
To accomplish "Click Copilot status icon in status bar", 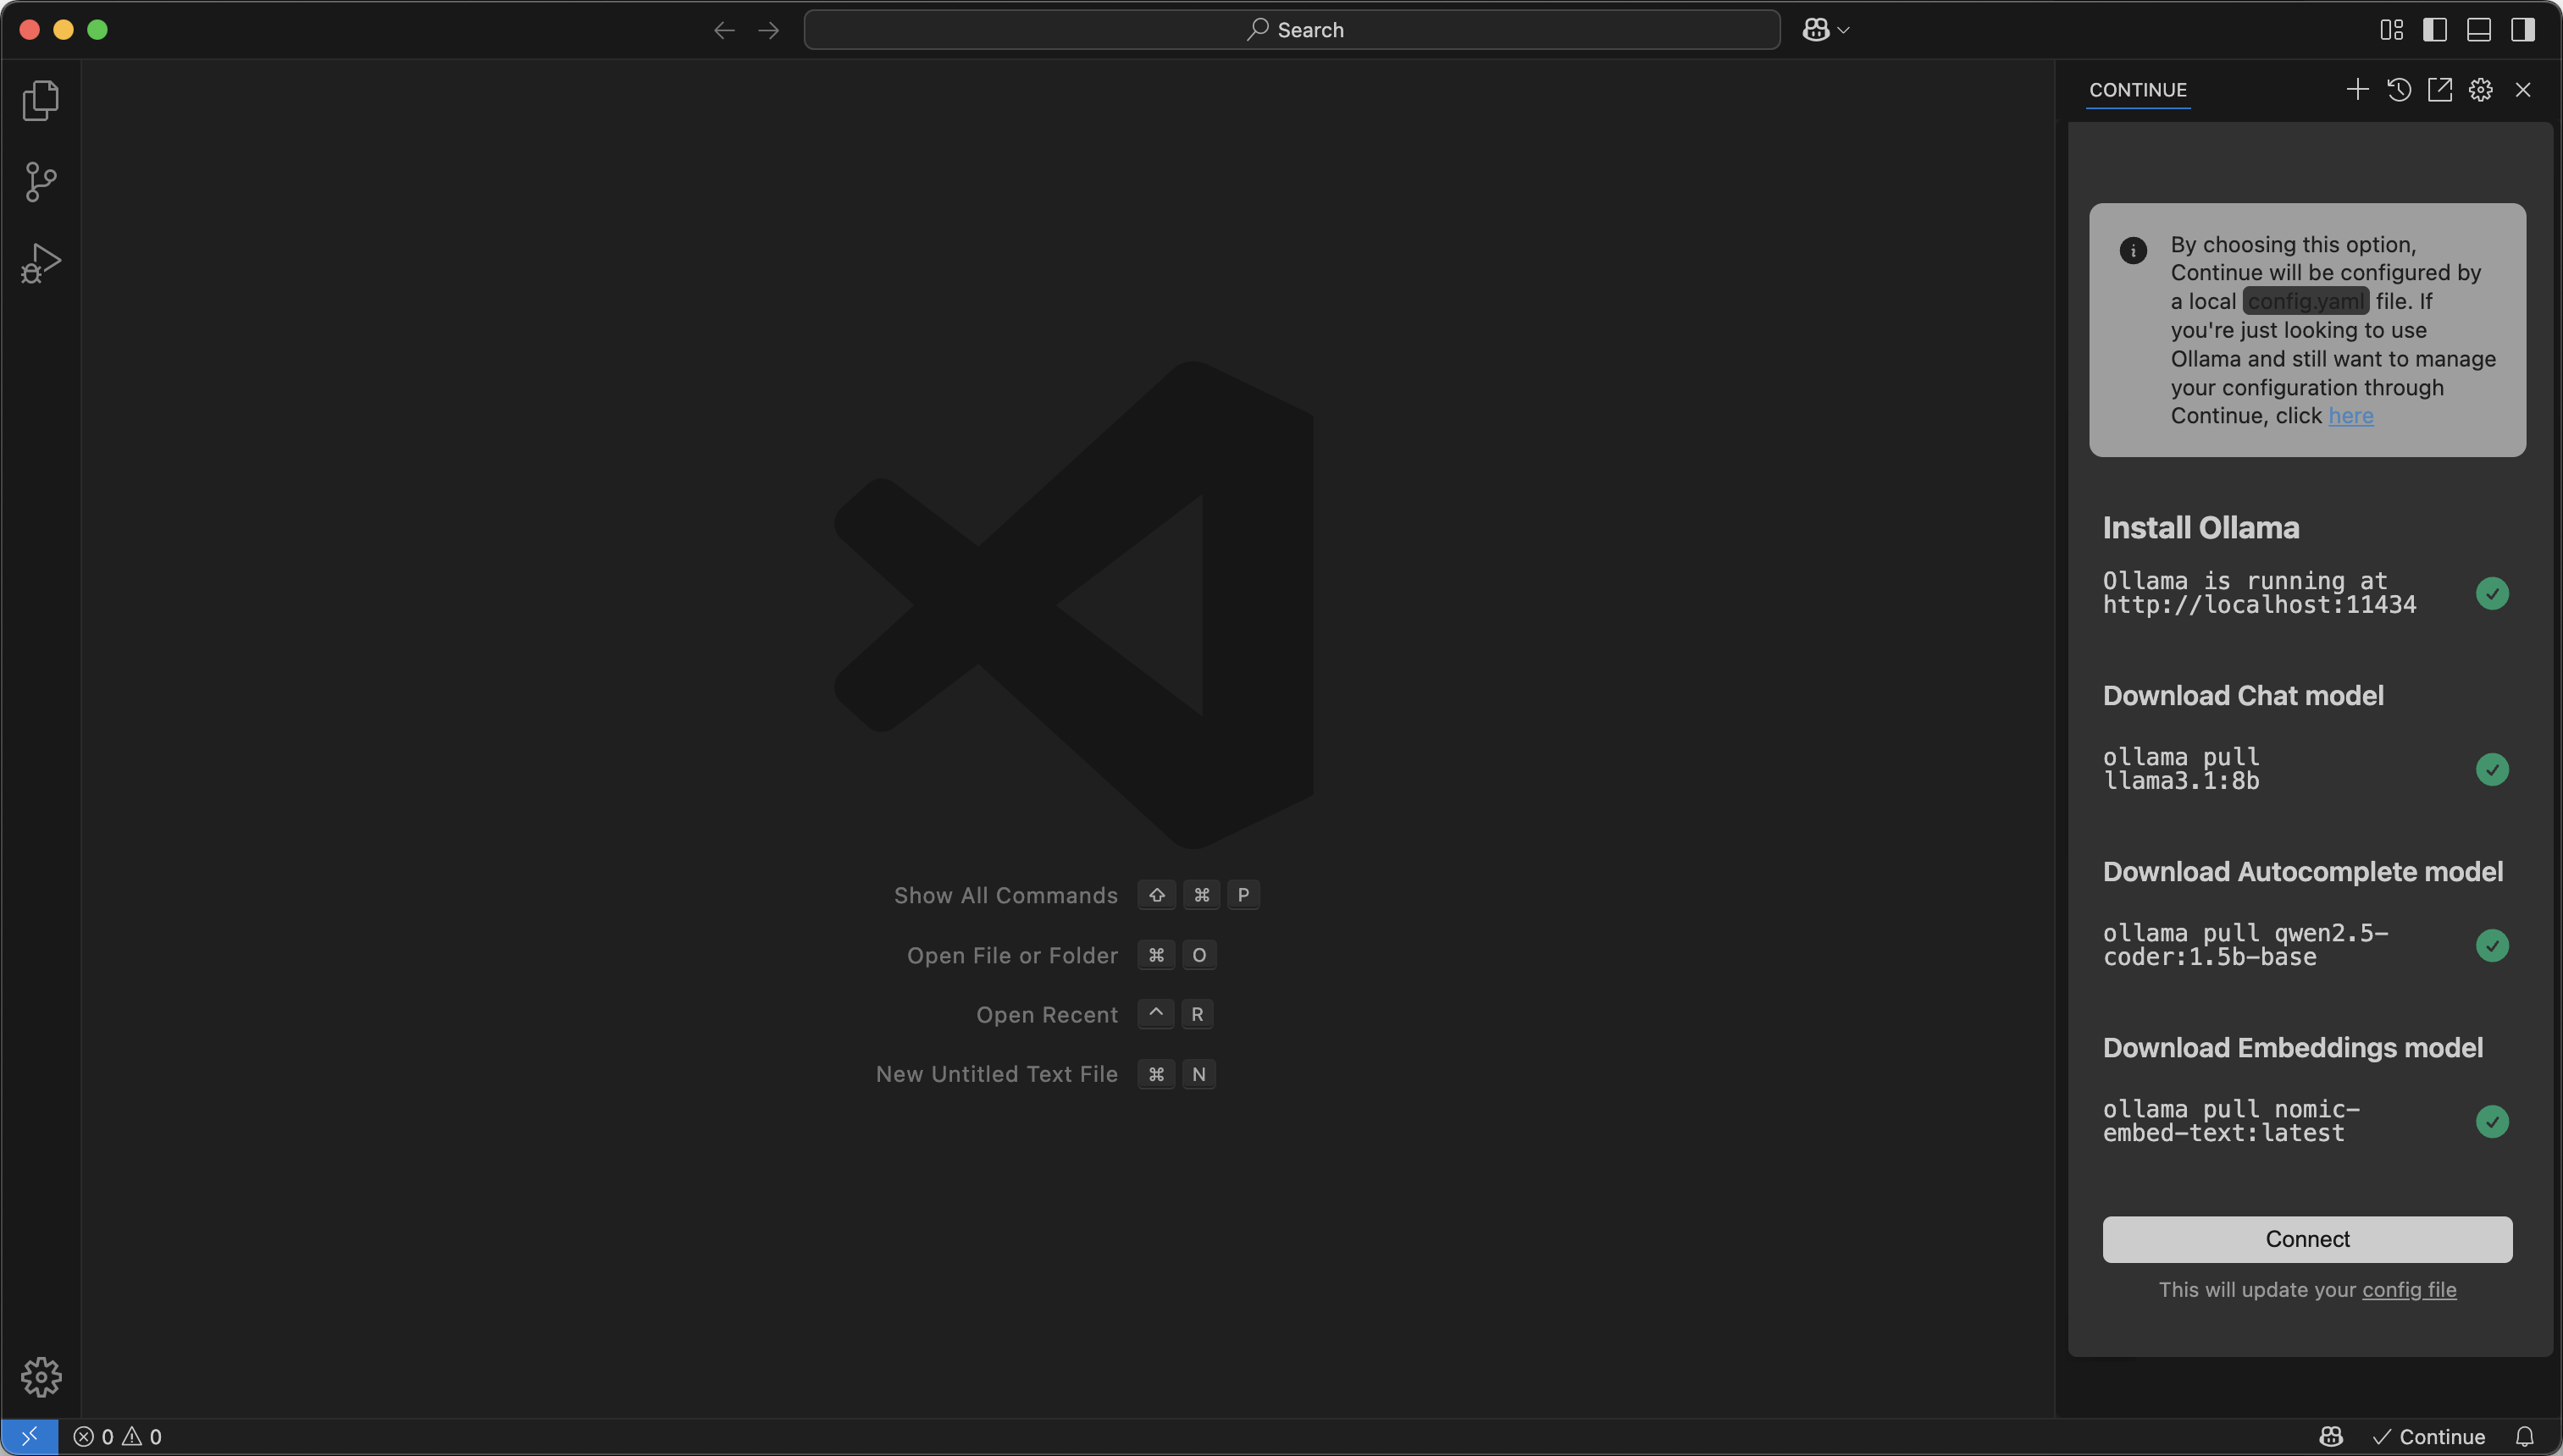I will click(x=2331, y=1437).
